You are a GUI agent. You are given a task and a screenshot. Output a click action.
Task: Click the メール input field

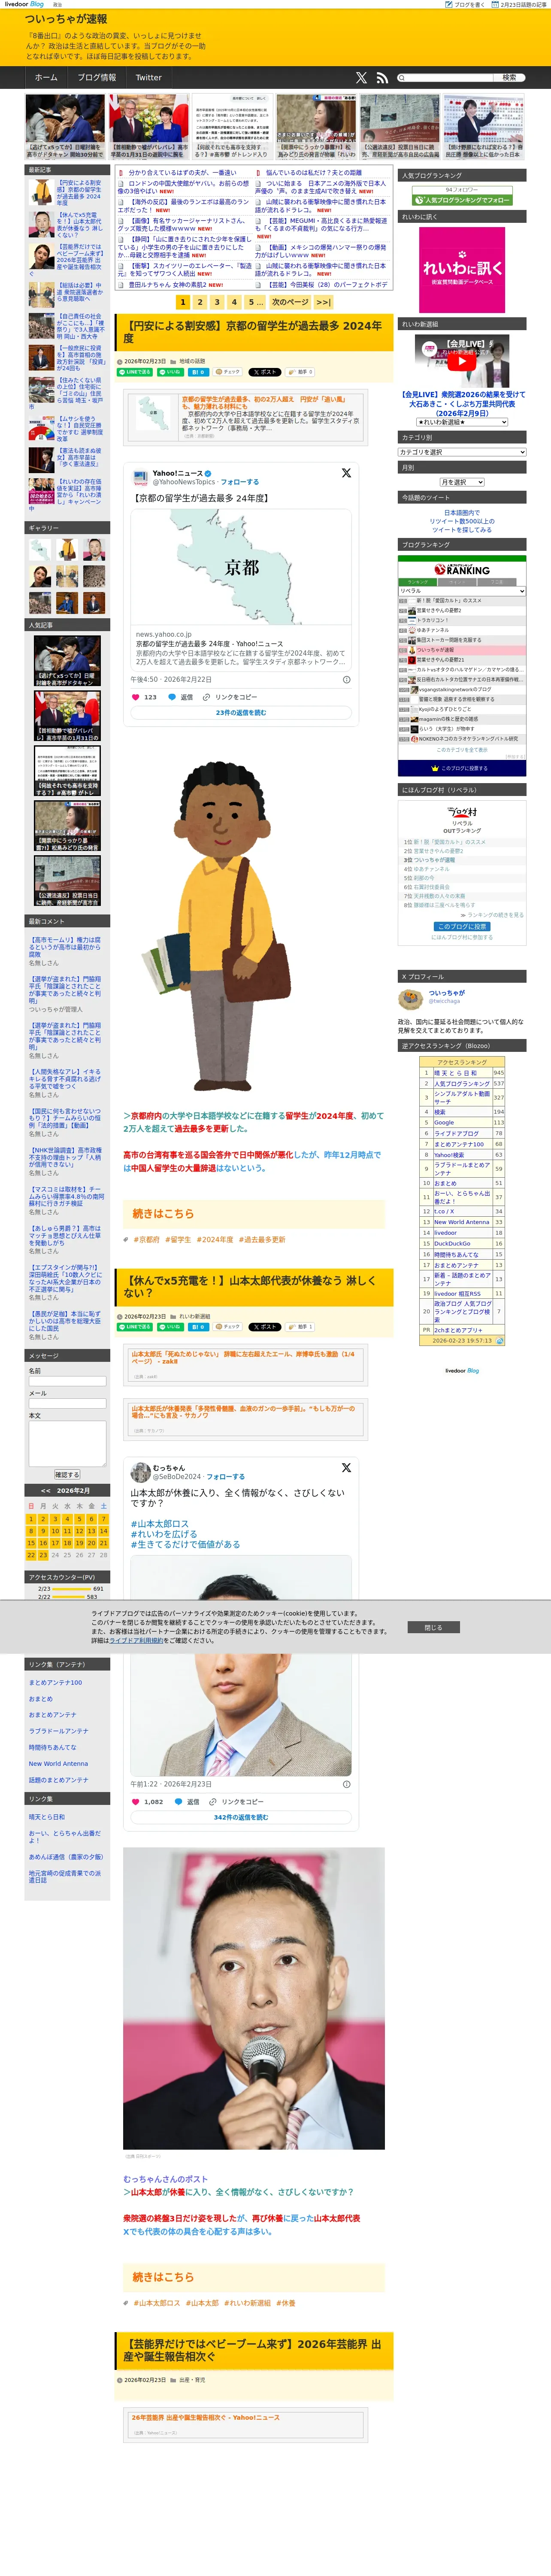67,1404
